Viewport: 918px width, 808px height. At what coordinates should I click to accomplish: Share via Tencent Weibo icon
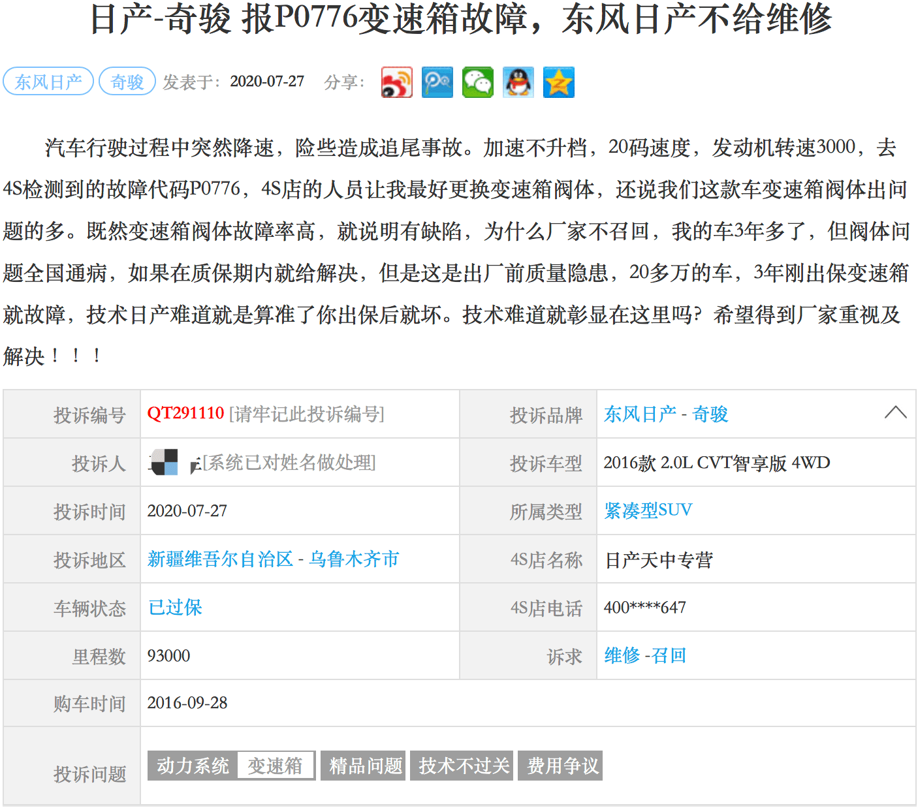click(437, 82)
